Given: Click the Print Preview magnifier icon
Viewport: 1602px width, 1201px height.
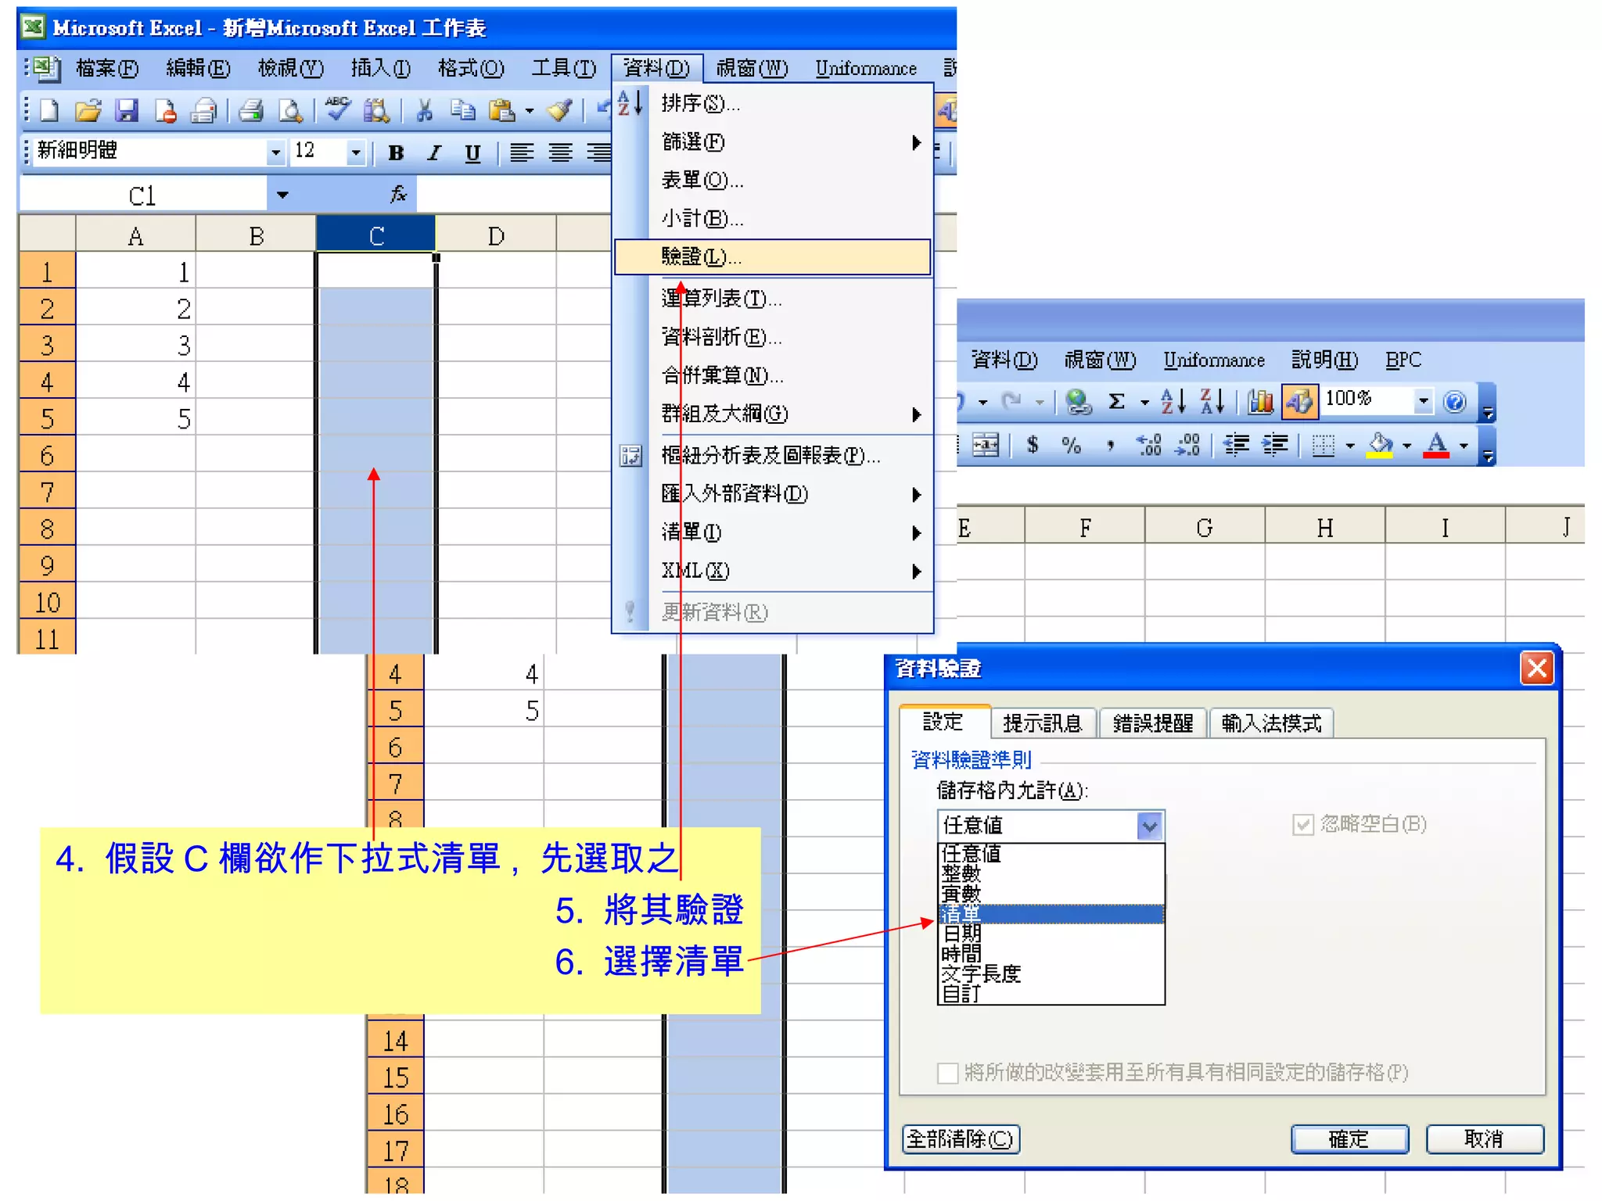Looking at the screenshot, I should [290, 111].
